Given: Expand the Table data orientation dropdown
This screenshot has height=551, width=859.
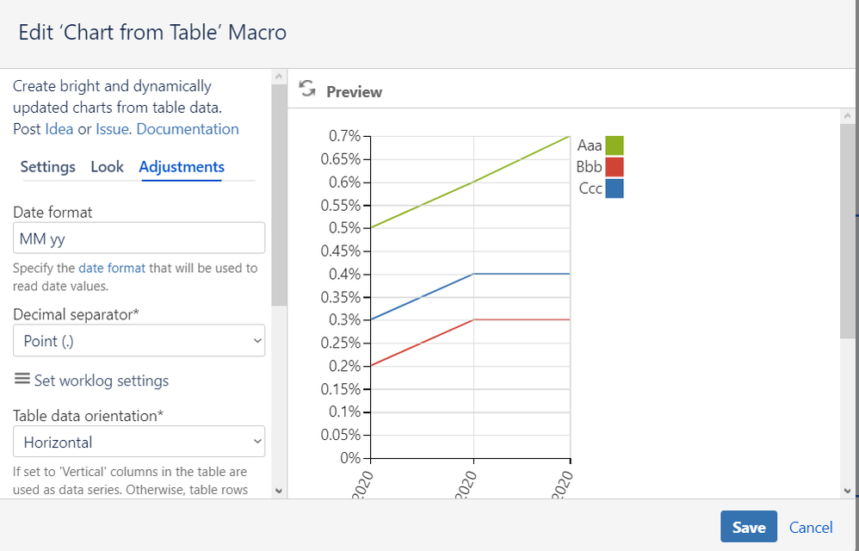Looking at the screenshot, I should (139, 442).
